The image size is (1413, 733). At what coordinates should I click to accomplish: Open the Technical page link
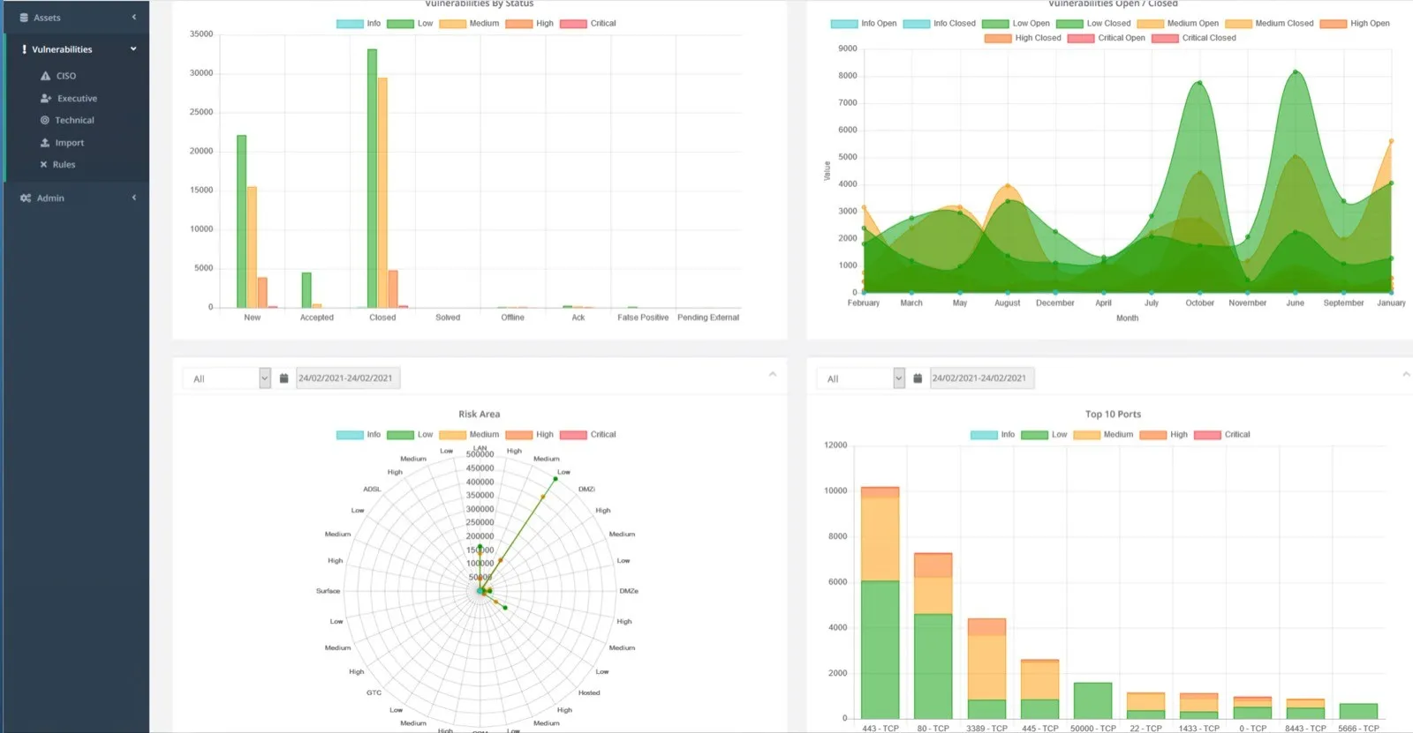pos(74,120)
